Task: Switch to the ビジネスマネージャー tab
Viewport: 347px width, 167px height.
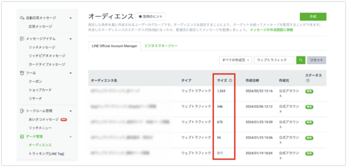Action: (161, 46)
